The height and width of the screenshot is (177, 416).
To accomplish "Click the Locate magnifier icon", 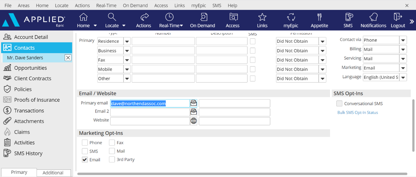I will coord(112,17).
